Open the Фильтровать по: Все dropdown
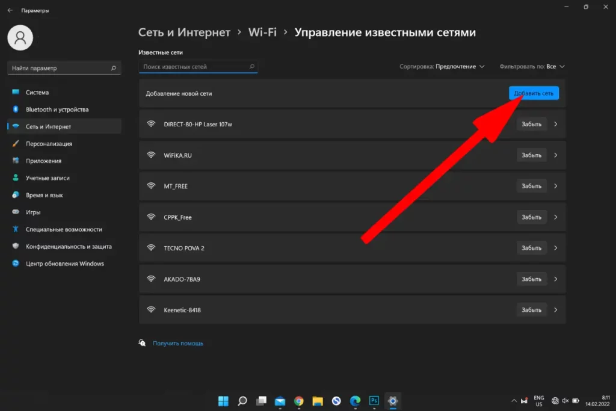Screen dimensions: 616x411 pyautogui.click(x=532, y=66)
